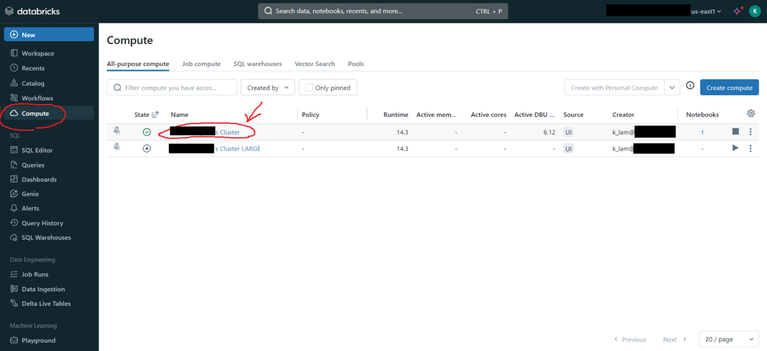Image resolution: width=767 pixels, height=351 pixels.
Task: Open Recents in the sidebar
Action: (33, 68)
